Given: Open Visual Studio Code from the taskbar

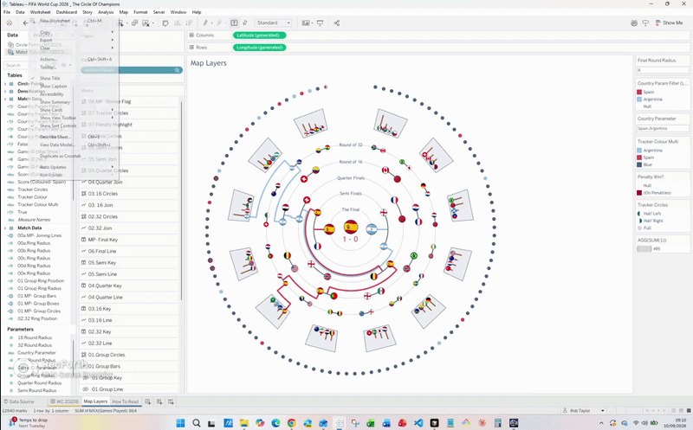Looking at the screenshot, I should click(x=418, y=423).
